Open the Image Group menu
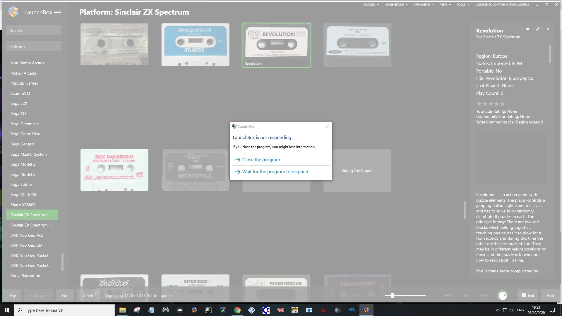The height and width of the screenshot is (316, 562). click(x=396, y=4)
